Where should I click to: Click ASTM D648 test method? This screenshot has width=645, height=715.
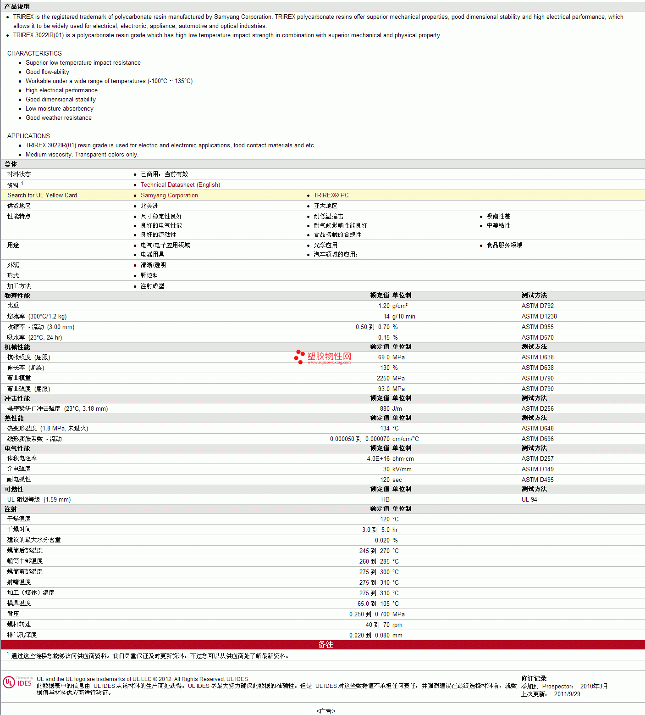538,428
